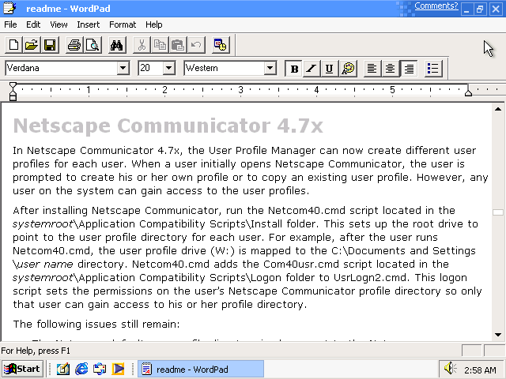Minimize the WordPad window

point(466,9)
